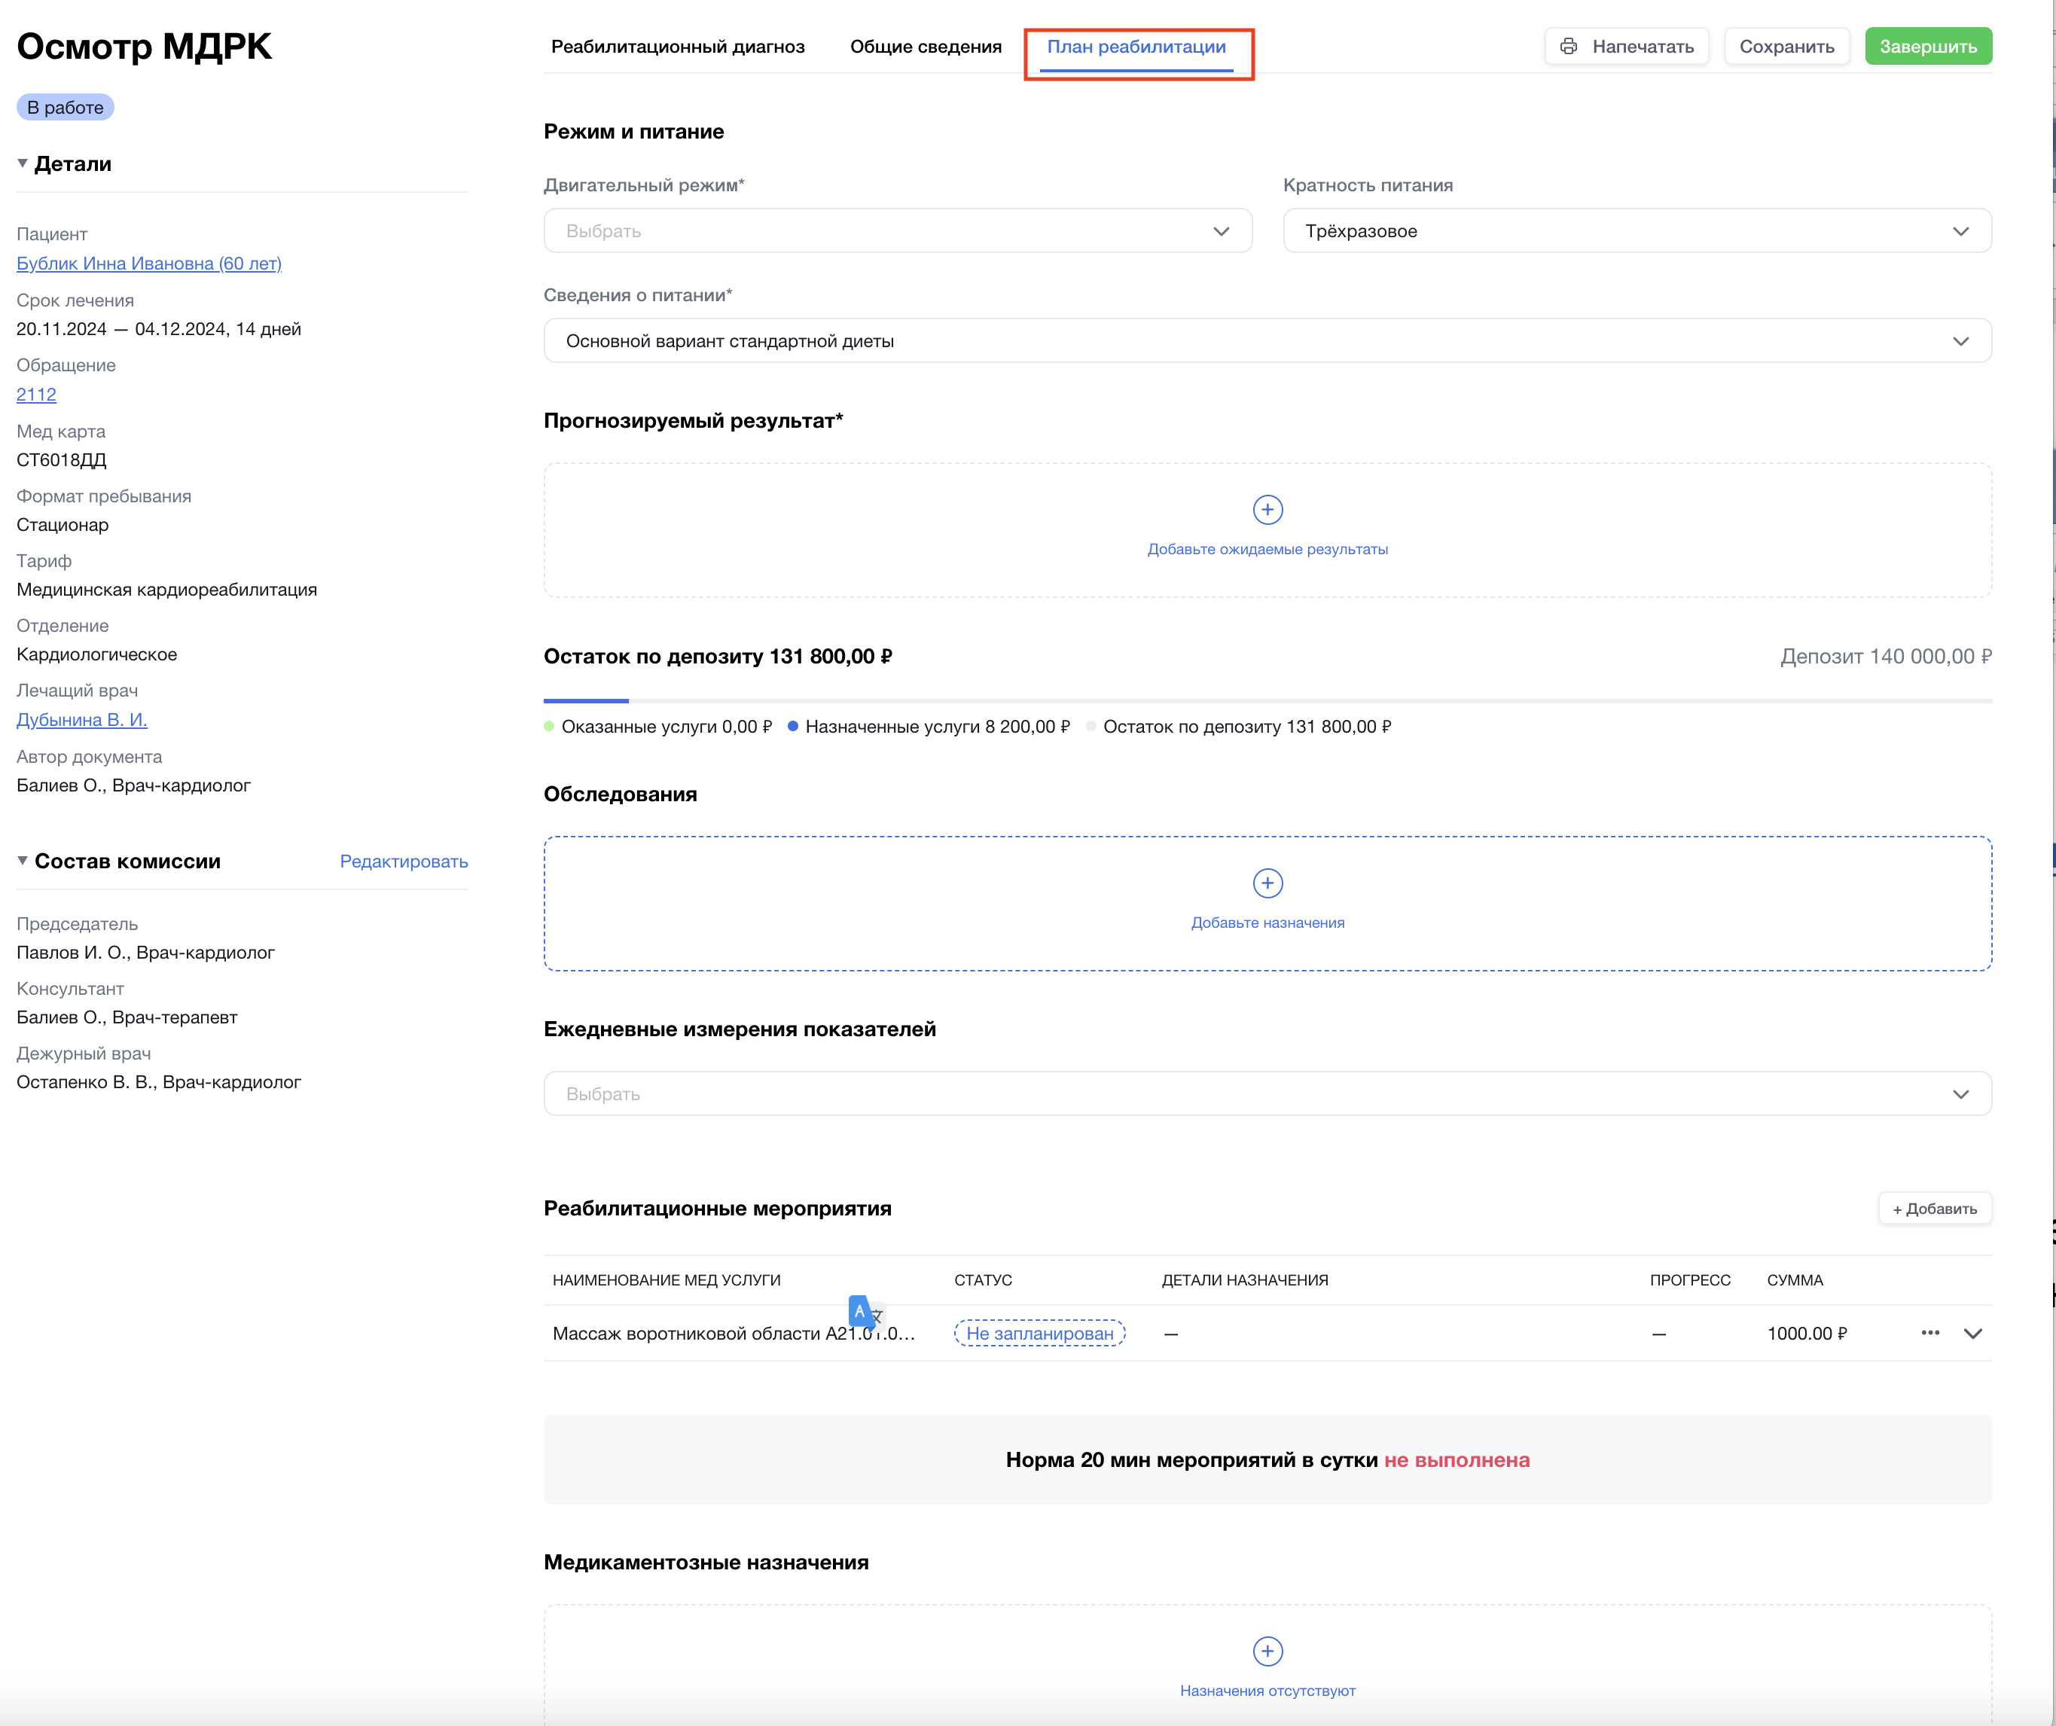This screenshot has height=1726, width=2056.
Task: Switch to Реабилитационный диагноз tab
Action: [678, 46]
